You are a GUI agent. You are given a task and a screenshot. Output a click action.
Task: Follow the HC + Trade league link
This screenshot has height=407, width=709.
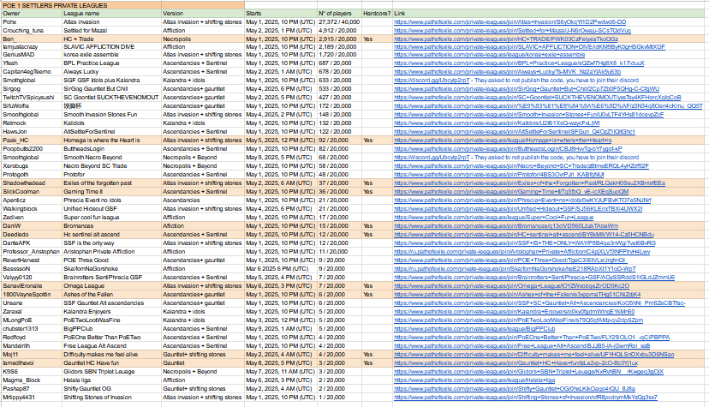pyautogui.click(x=506, y=39)
